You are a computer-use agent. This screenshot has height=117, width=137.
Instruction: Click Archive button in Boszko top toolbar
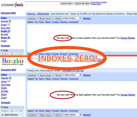tap(32, 75)
